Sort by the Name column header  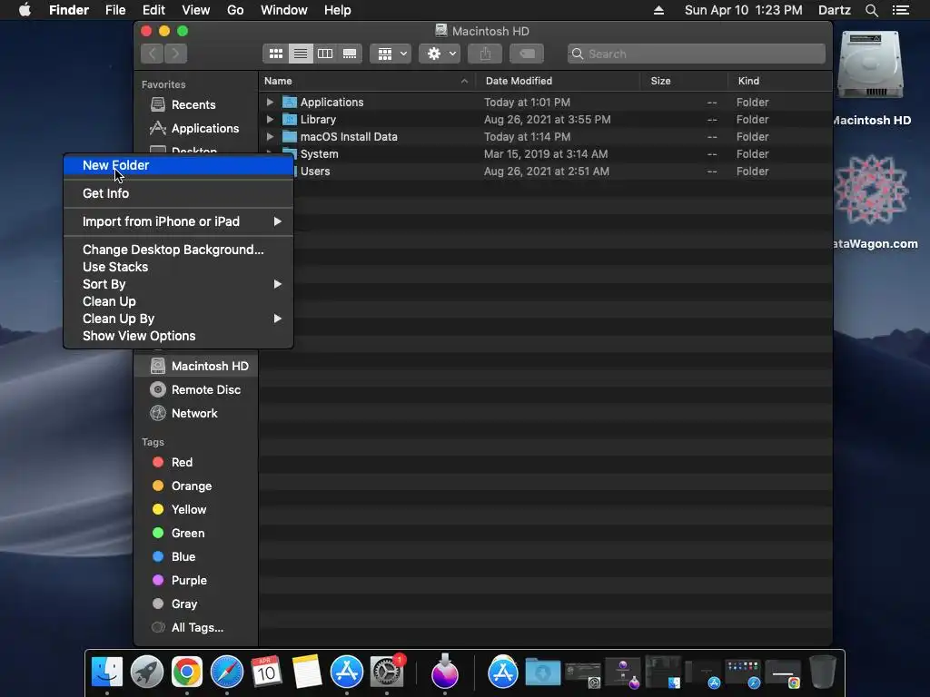pos(367,81)
